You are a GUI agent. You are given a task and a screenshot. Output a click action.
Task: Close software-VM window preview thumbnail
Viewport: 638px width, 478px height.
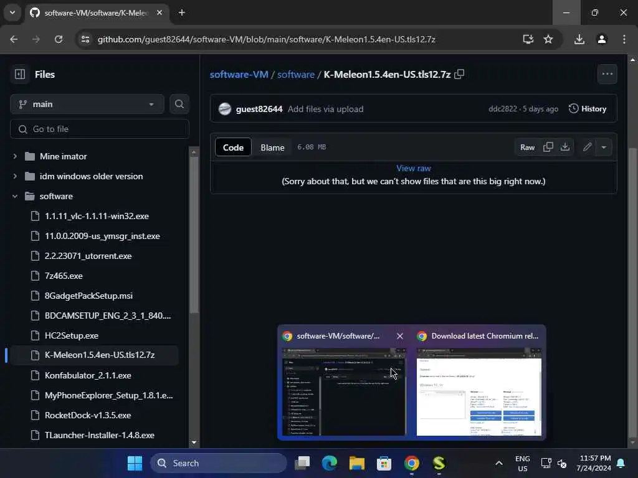pyautogui.click(x=399, y=335)
